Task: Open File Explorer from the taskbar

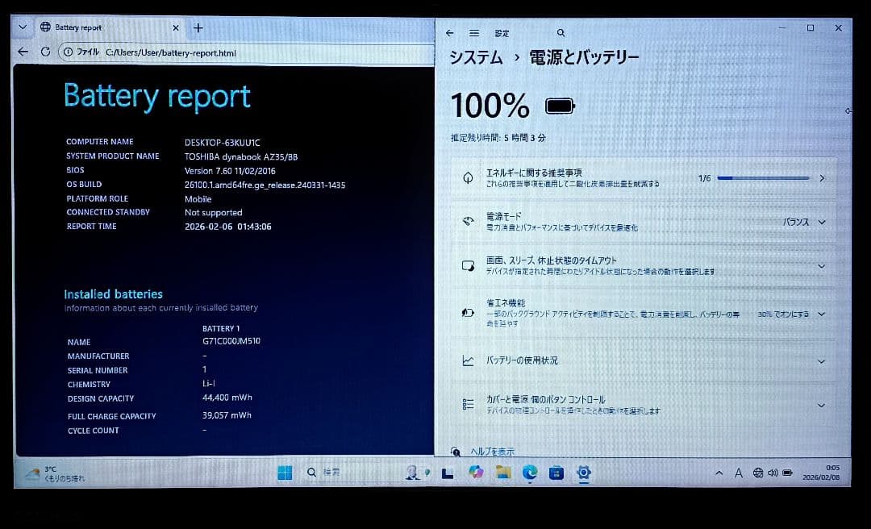Action: coord(502,473)
